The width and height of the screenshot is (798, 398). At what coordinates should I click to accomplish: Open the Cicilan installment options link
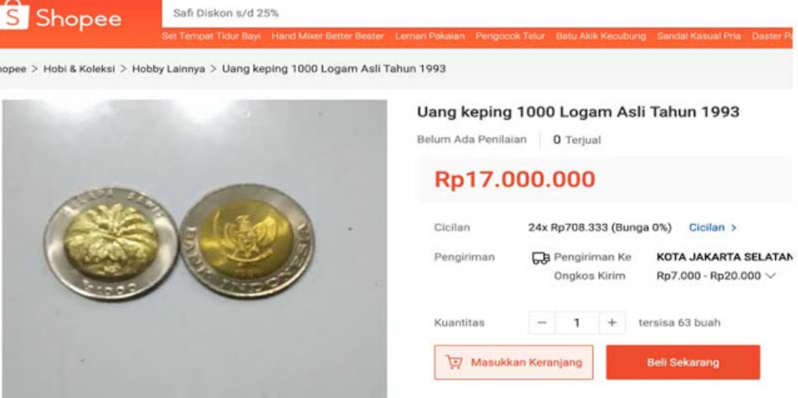pyautogui.click(x=712, y=228)
